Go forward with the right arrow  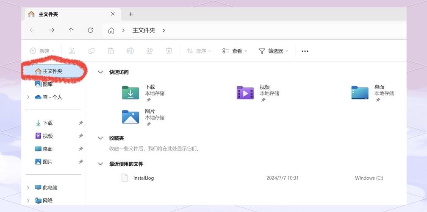click(52, 30)
